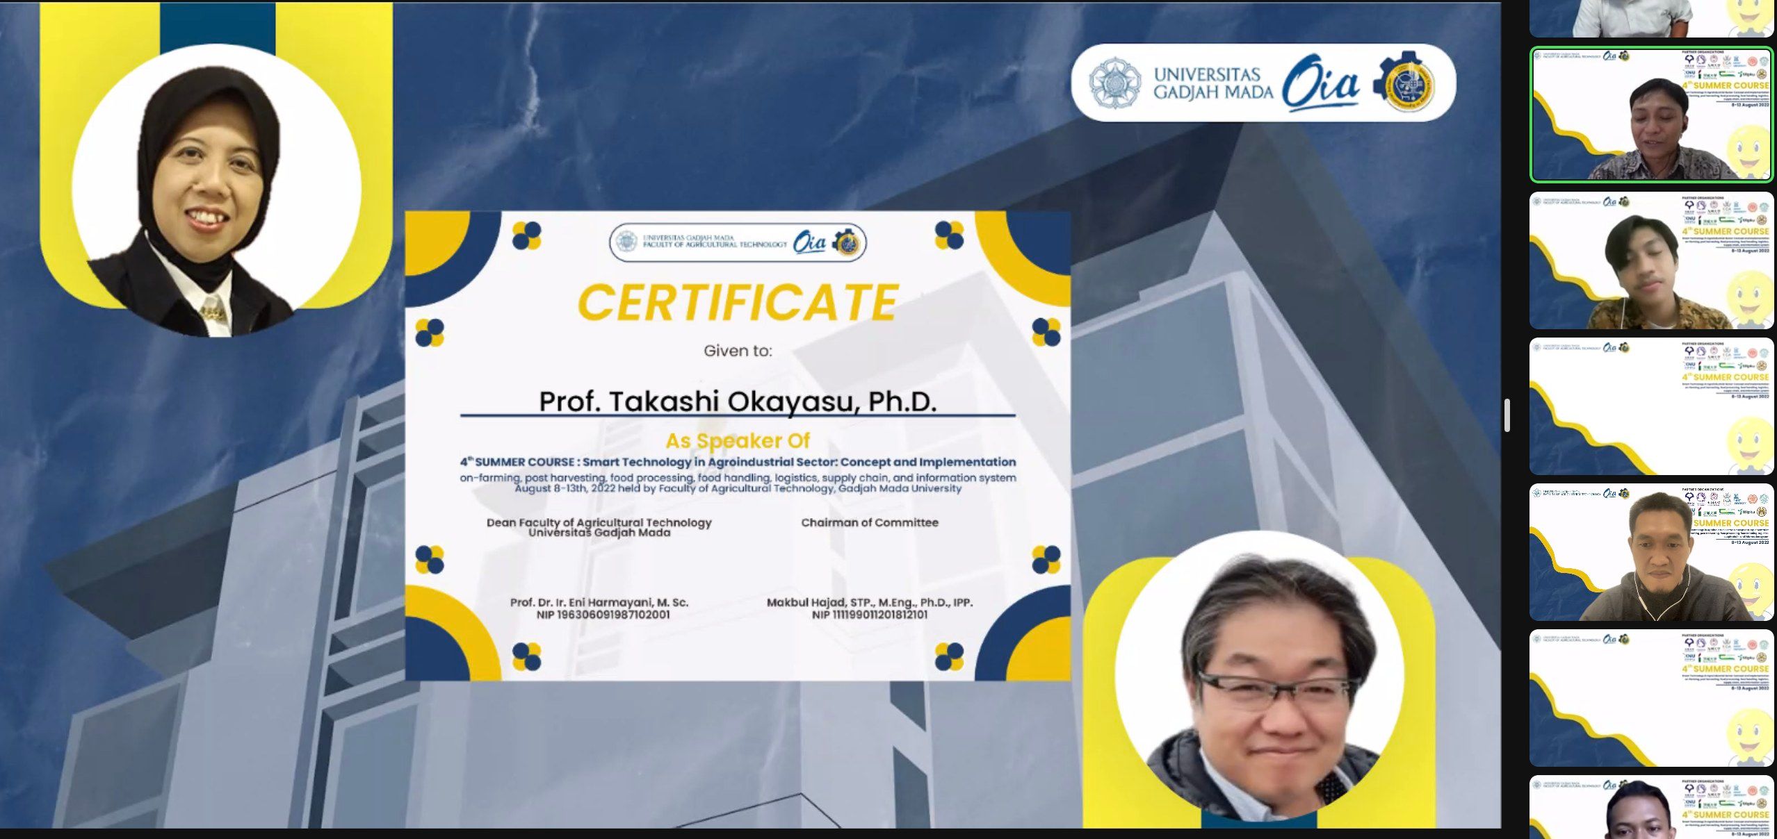This screenshot has height=839, width=1777.
Task: Click 'UNIVERSITAS GADJAH MADA' text in top-right banner
Action: click(1213, 83)
